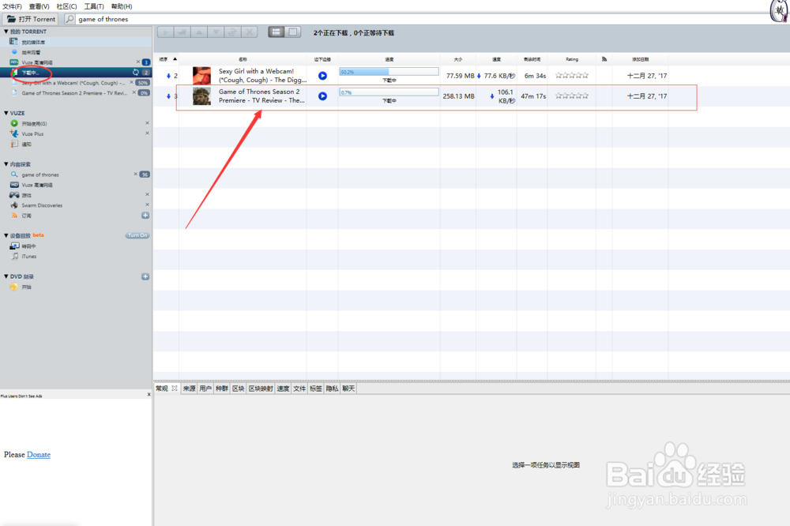The height and width of the screenshot is (526, 790).
Task: Close the Game of Thrones Season 2 sidebar entry
Action: pyautogui.click(x=134, y=92)
